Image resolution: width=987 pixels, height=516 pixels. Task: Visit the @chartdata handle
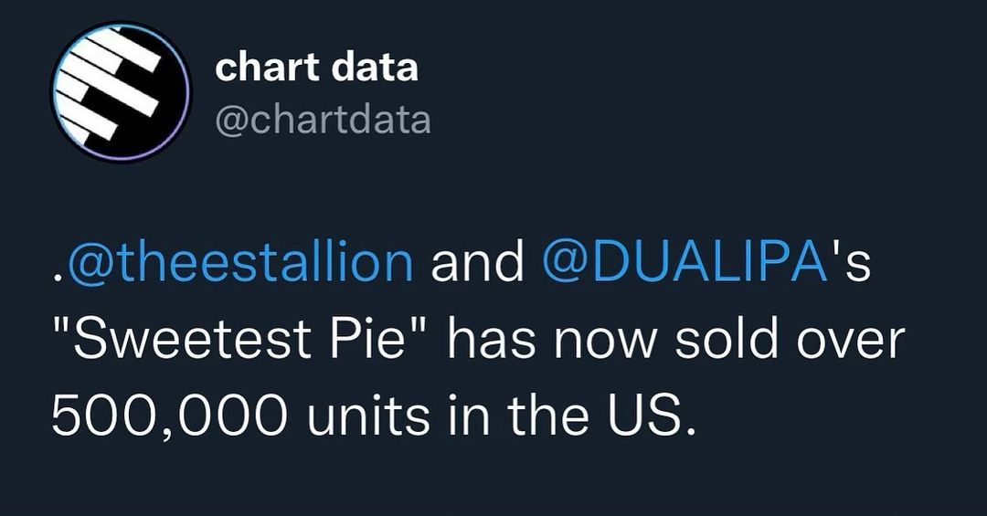323,121
